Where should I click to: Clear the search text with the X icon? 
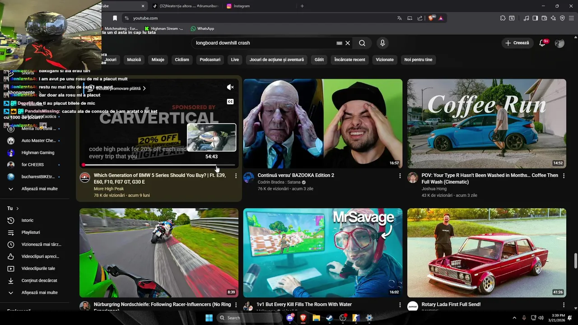(348, 43)
